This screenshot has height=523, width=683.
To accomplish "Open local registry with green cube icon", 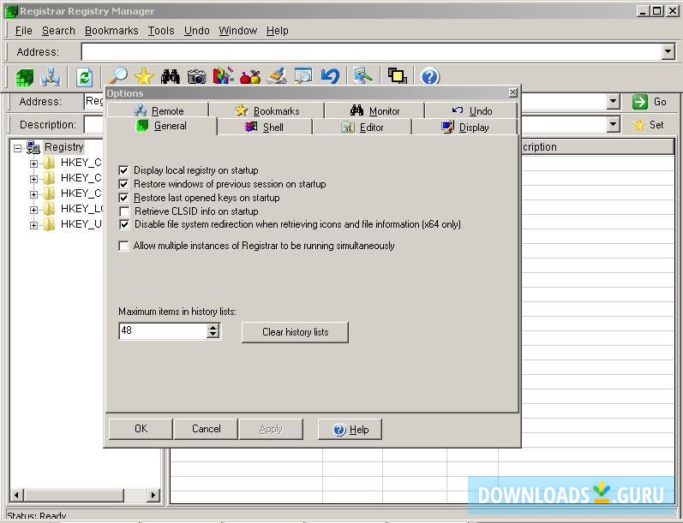I will pos(25,77).
